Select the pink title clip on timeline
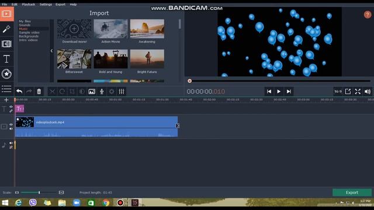The width and height of the screenshot is (374, 210). [x=19, y=109]
